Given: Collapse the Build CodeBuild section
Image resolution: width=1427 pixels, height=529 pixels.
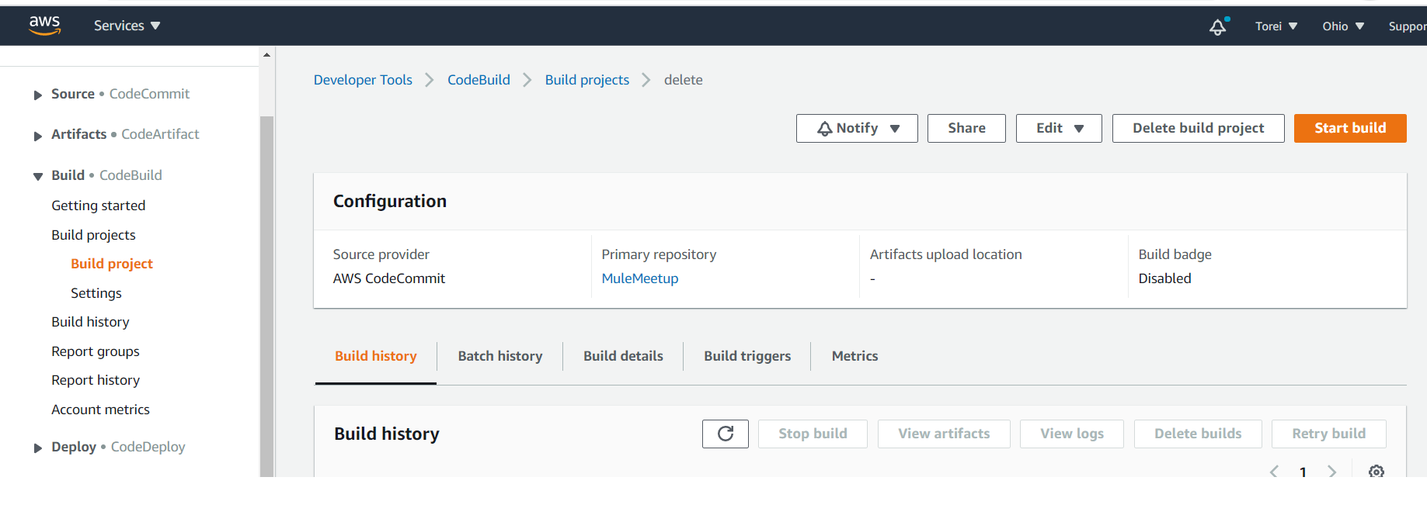Looking at the screenshot, I should 37,176.
